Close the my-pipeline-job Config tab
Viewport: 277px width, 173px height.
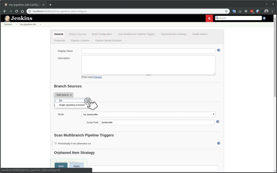(43, 5)
